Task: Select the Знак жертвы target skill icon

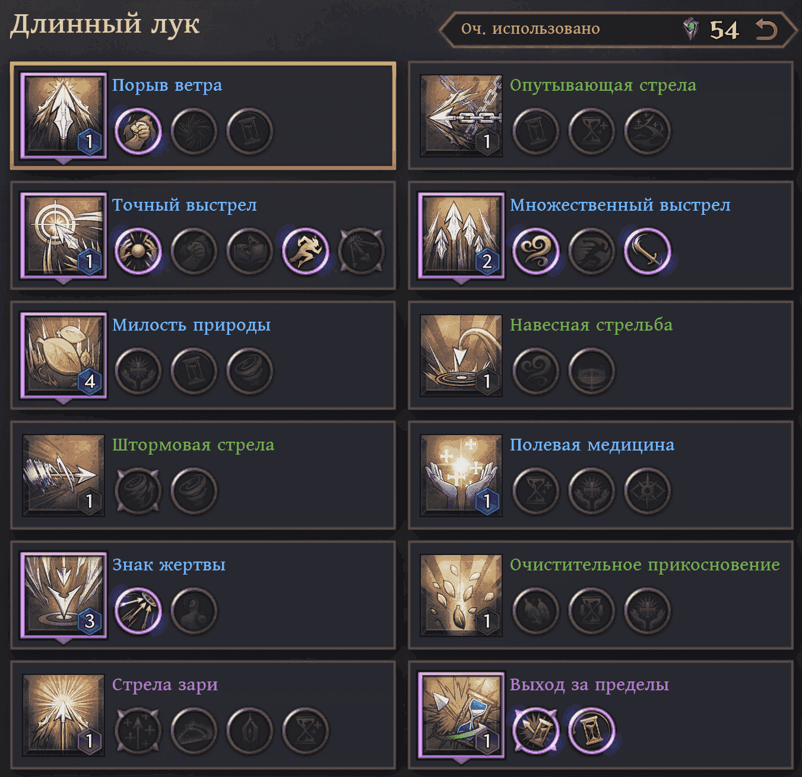Action: (x=64, y=595)
